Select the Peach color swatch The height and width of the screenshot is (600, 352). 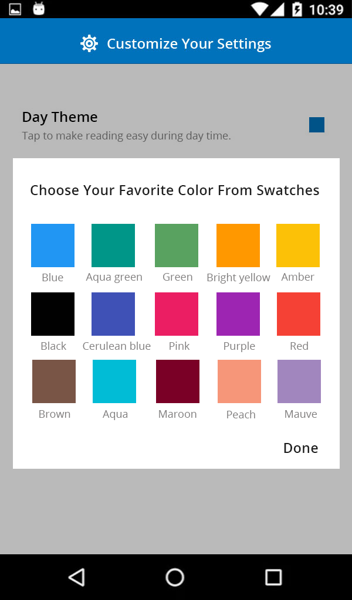point(239,381)
